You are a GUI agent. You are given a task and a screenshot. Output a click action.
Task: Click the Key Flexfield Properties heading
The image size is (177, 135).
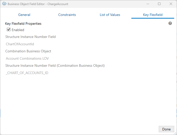(23, 24)
